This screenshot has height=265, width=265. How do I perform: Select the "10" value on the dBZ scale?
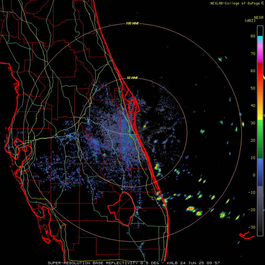(x=253, y=158)
